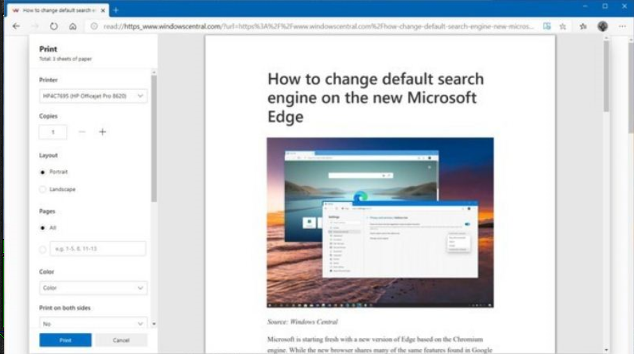Open the Print on both sides dropdown
The height and width of the screenshot is (354, 634).
pyautogui.click(x=93, y=323)
